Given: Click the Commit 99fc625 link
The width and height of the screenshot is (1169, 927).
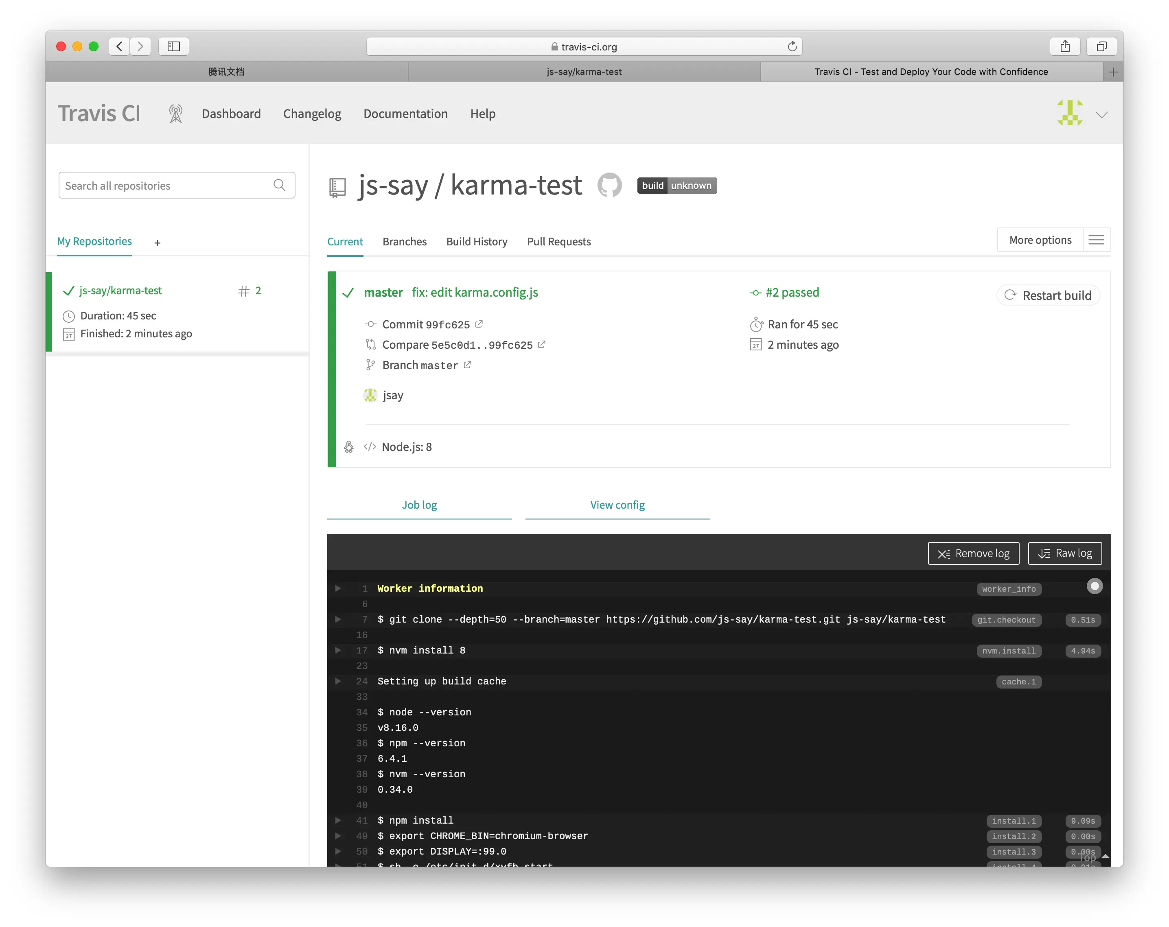Looking at the screenshot, I should 426,324.
